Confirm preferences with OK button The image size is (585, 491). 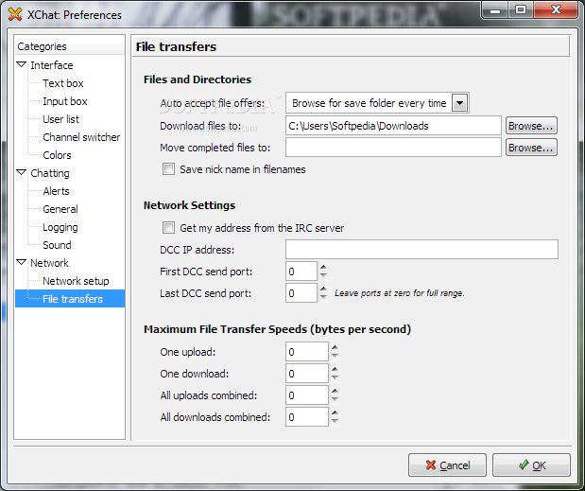(x=531, y=465)
